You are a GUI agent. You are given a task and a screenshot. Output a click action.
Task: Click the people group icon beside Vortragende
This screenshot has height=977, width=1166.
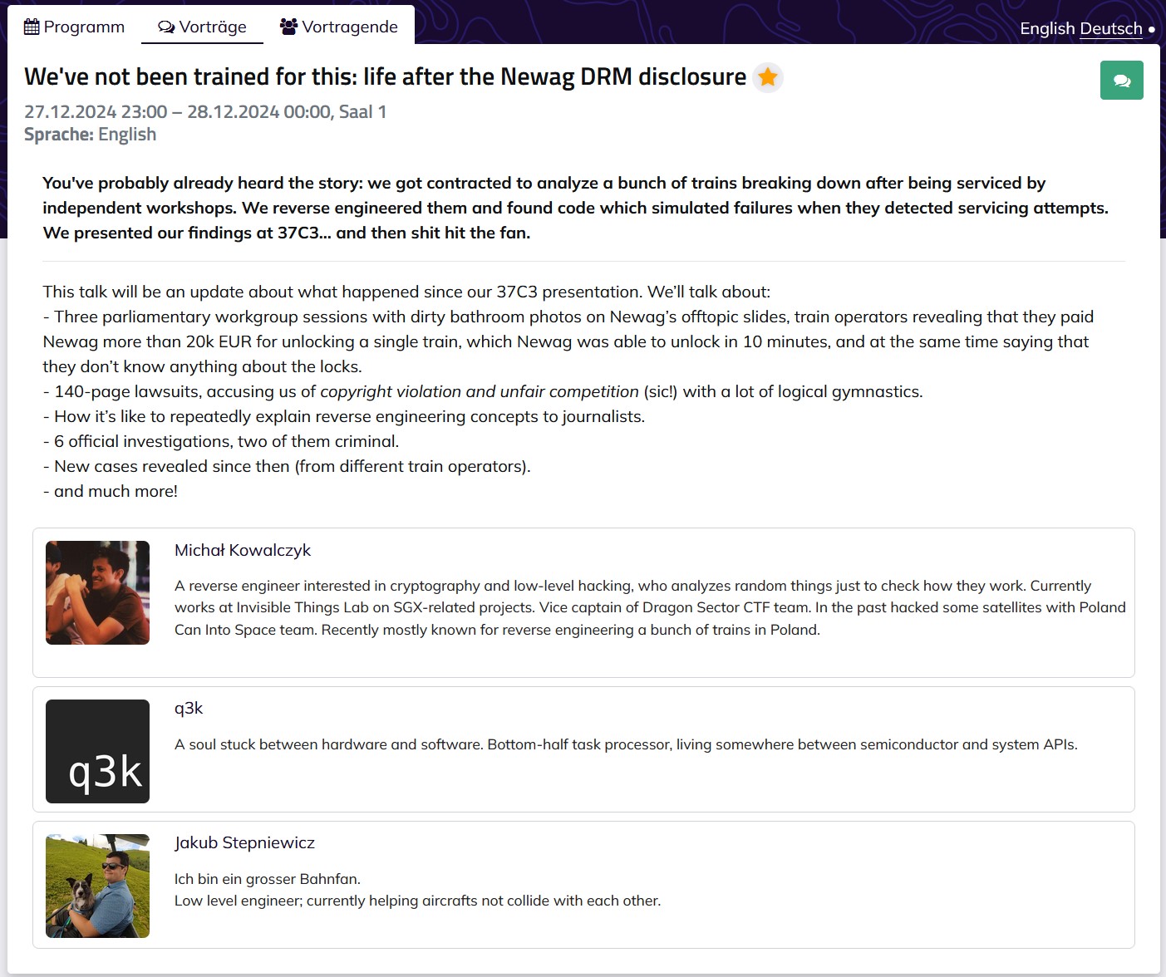click(x=288, y=27)
